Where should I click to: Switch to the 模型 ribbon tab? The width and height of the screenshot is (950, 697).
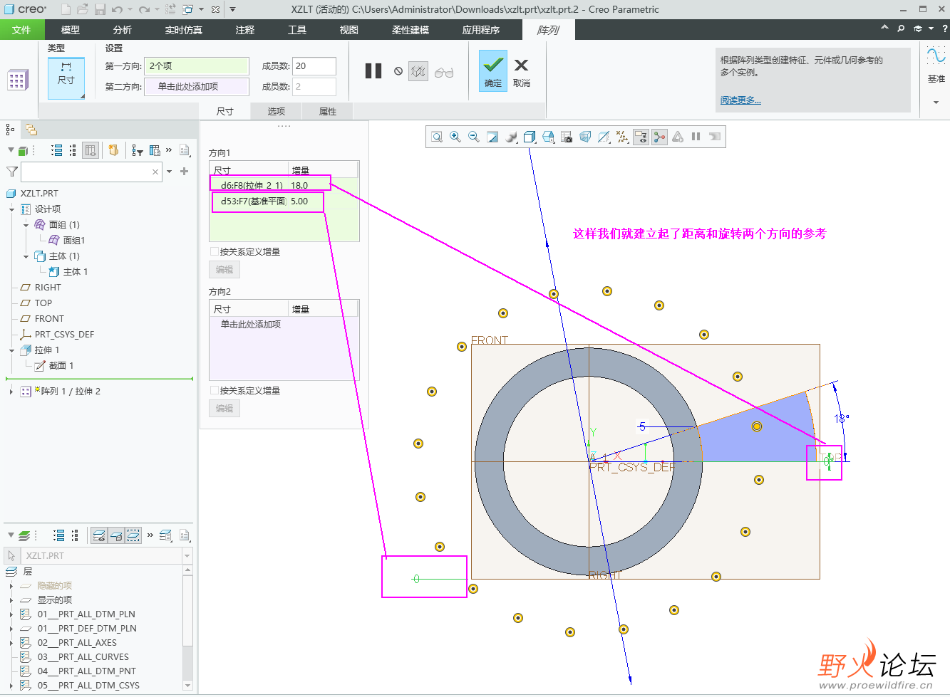[x=71, y=30]
